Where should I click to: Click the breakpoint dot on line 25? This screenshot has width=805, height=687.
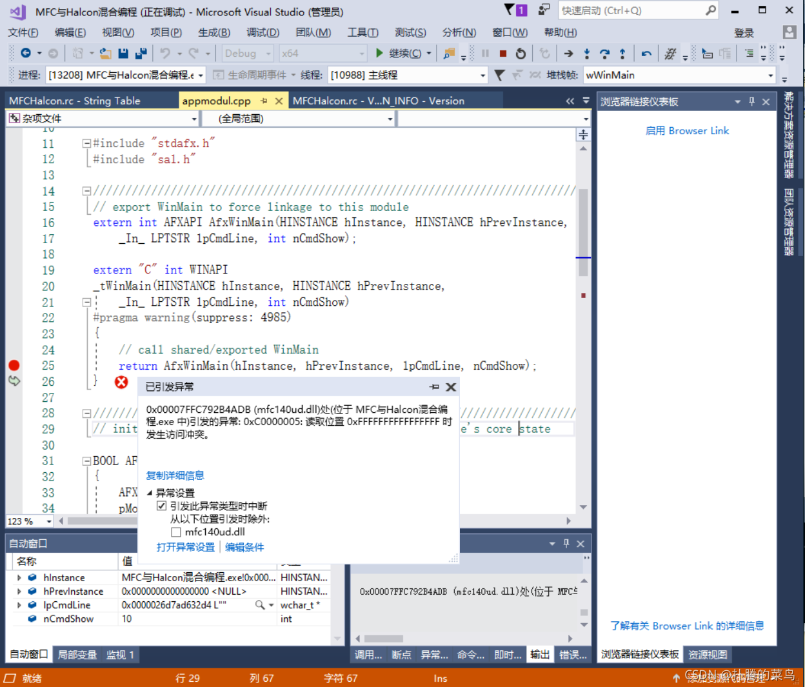[x=14, y=365]
